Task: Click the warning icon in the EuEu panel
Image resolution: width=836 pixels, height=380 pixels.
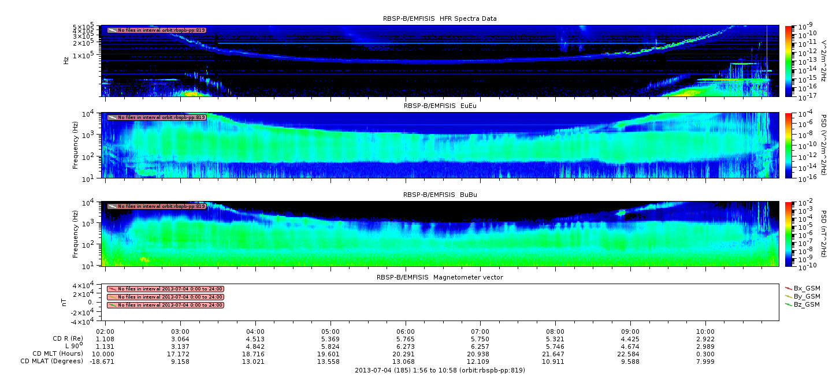Action: pyautogui.click(x=112, y=117)
